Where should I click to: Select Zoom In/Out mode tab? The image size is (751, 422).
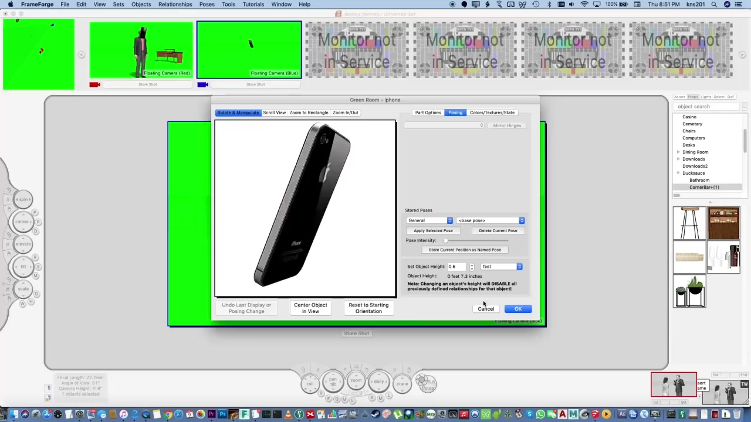click(x=345, y=113)
